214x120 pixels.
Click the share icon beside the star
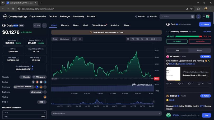[x=44, y=26]
